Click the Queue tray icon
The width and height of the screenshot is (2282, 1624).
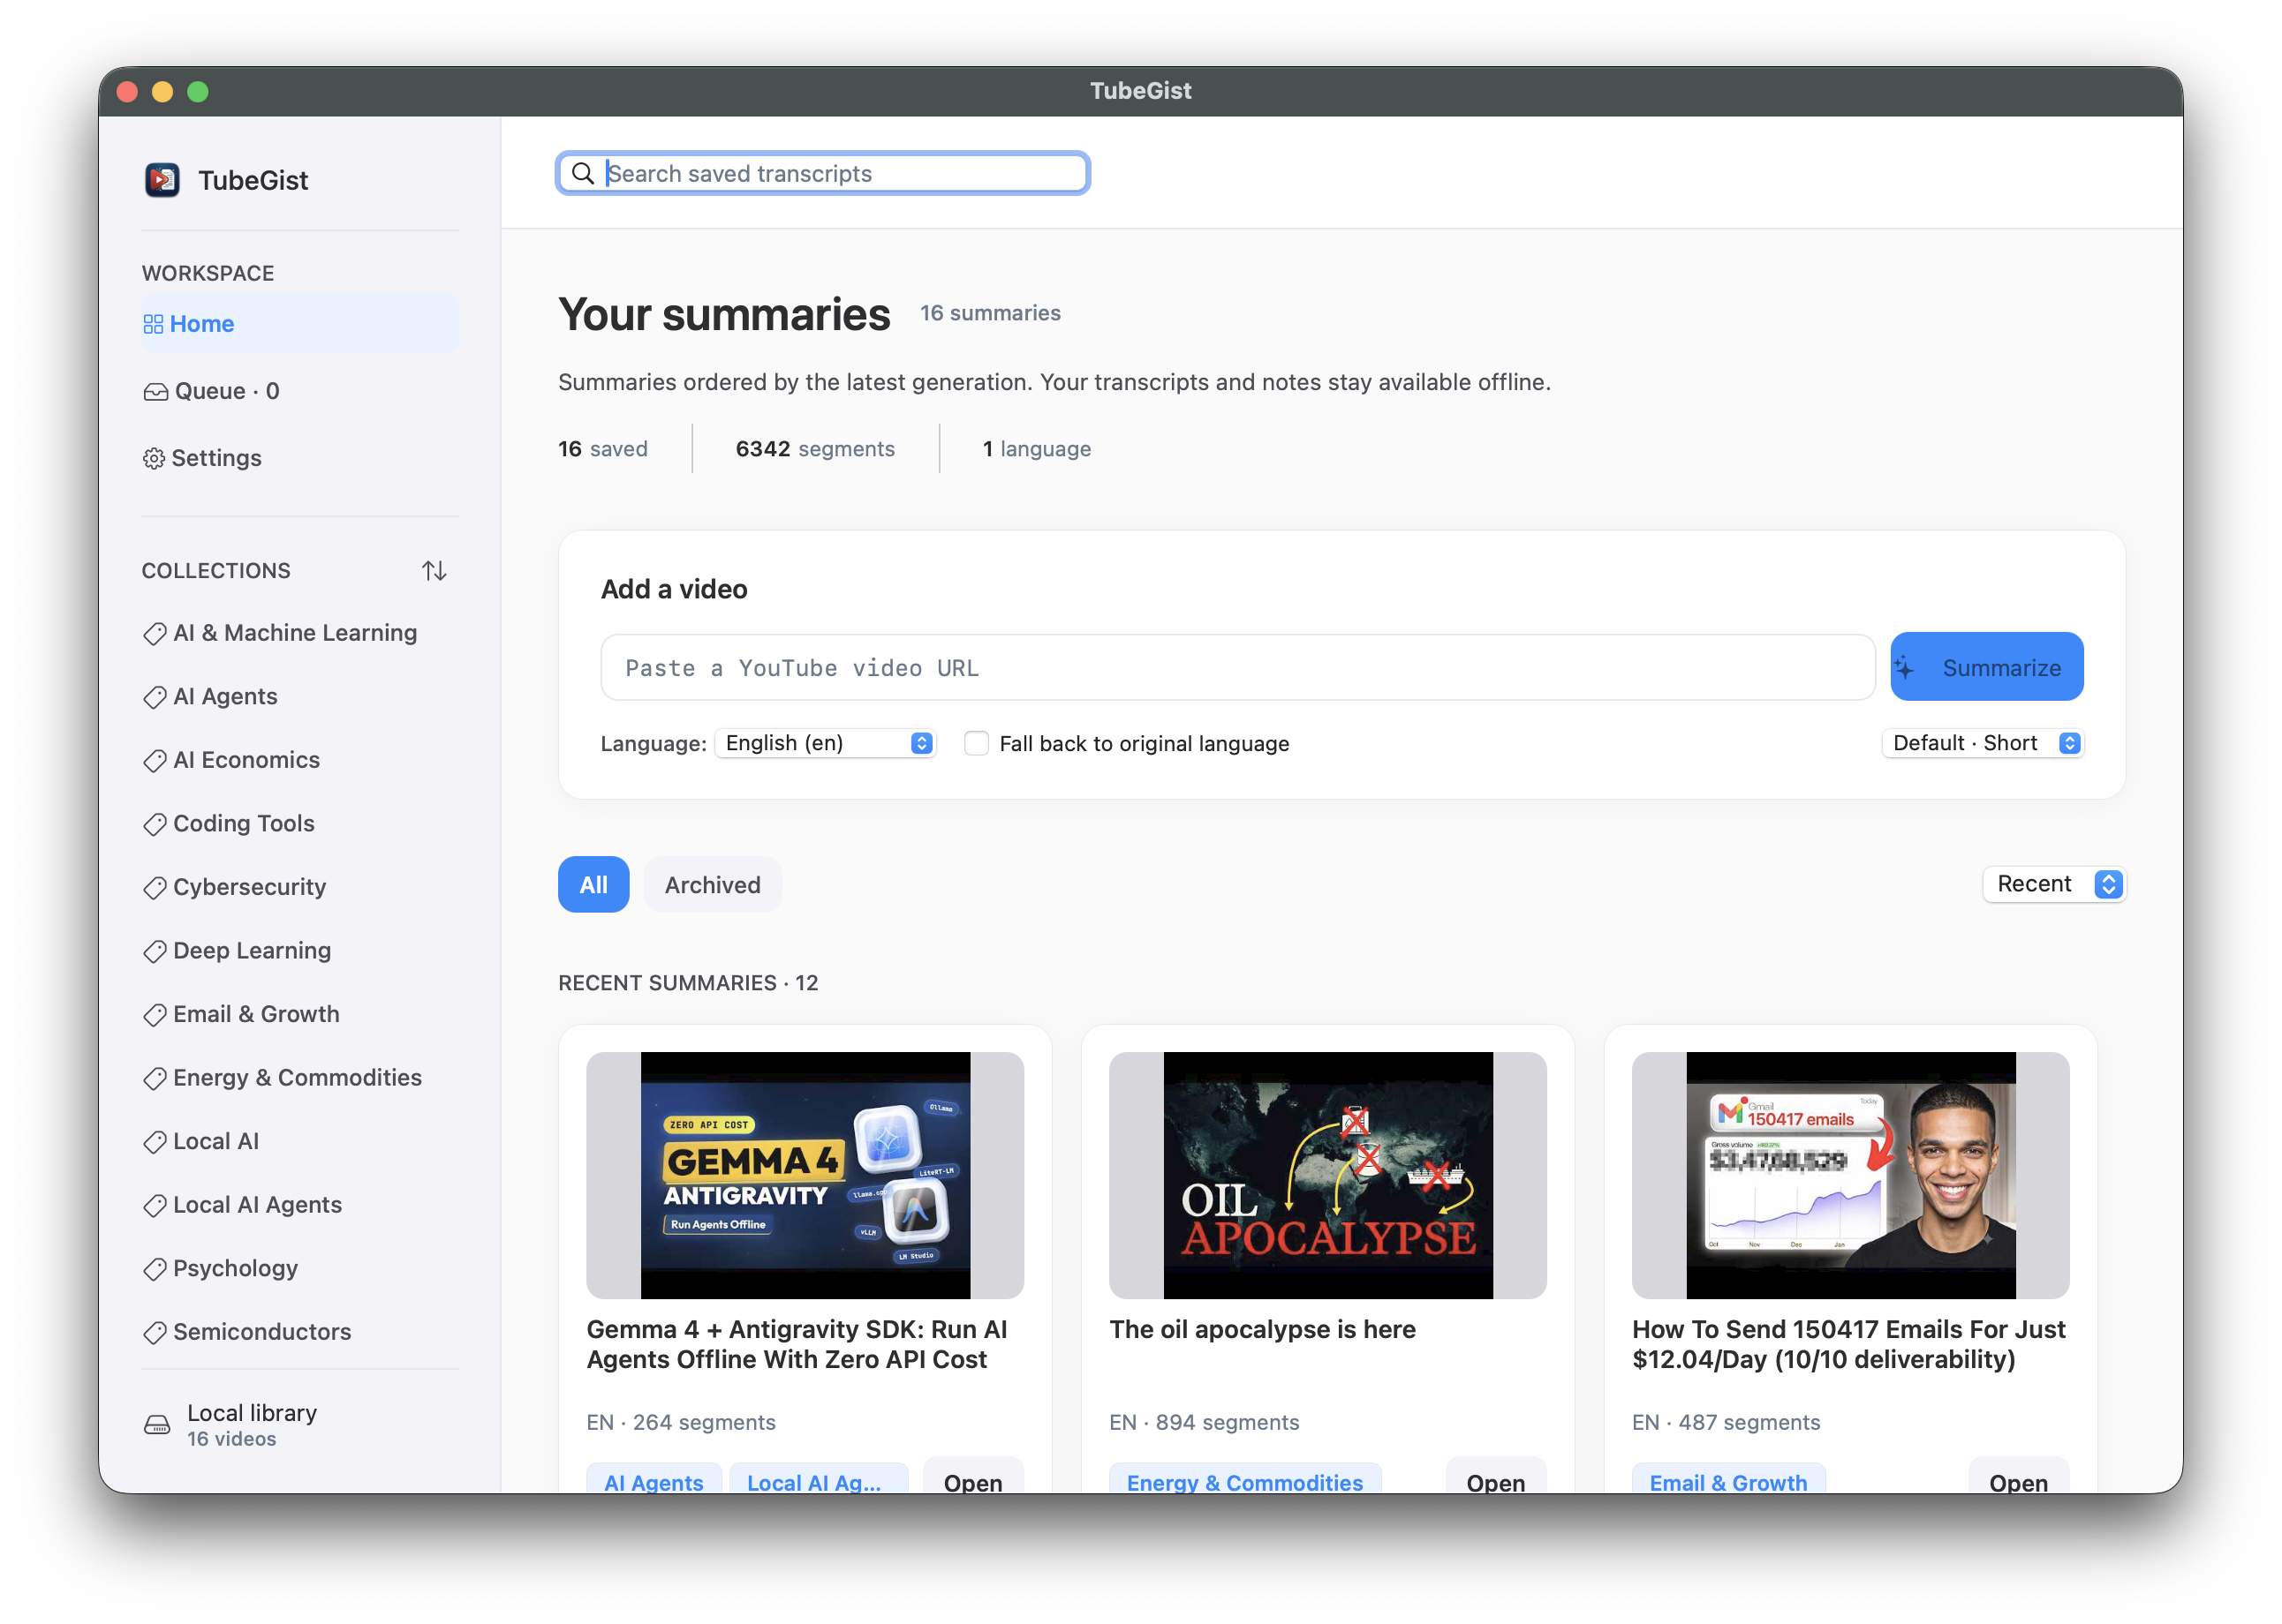(155, 392)
